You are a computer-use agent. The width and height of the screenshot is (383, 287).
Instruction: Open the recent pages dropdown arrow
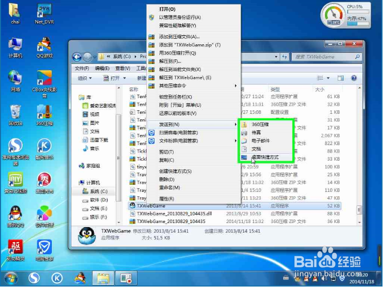point(94,57)
